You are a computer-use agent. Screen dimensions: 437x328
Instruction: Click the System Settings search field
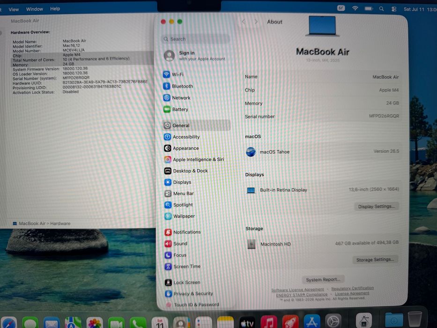click(x=196, y=39)
